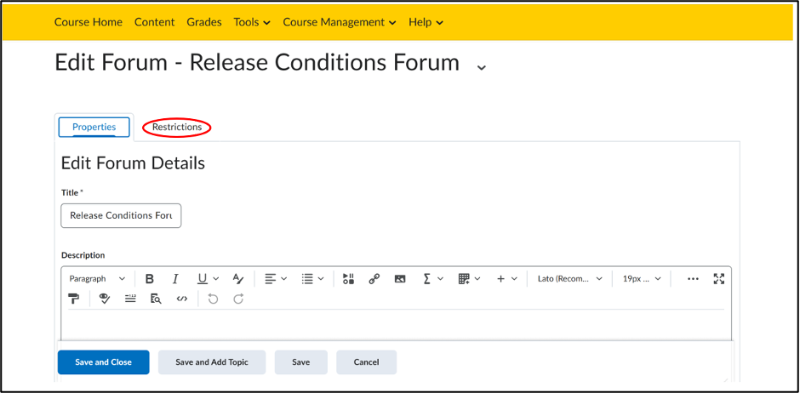Select the Format Painter tool
The image size is (800, 393).
[74, 299]
